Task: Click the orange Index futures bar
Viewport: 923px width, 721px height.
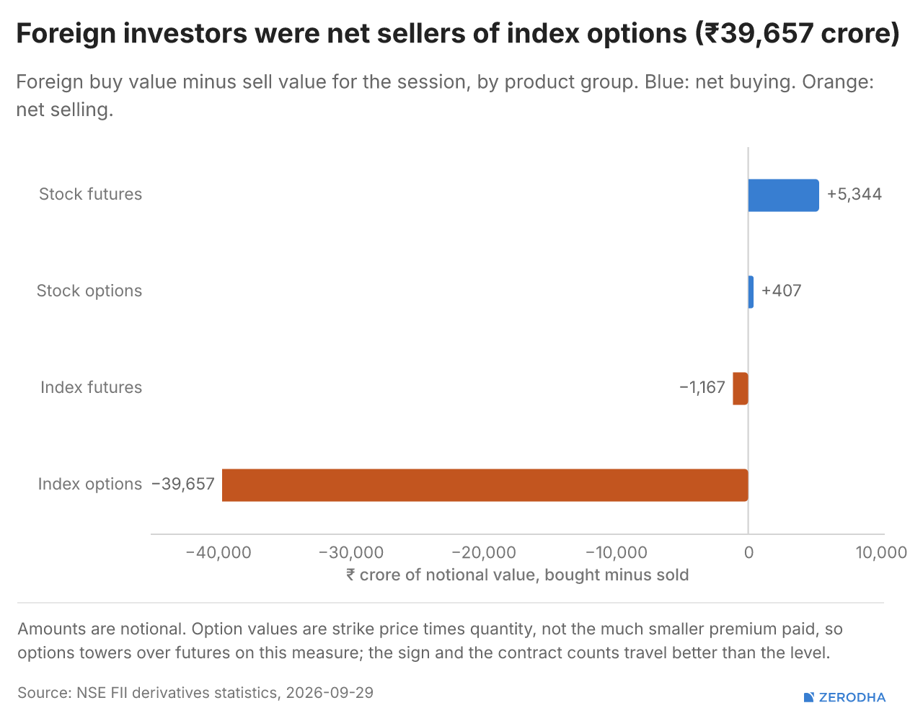Action: pyautogui.click(x=741, y=389)
